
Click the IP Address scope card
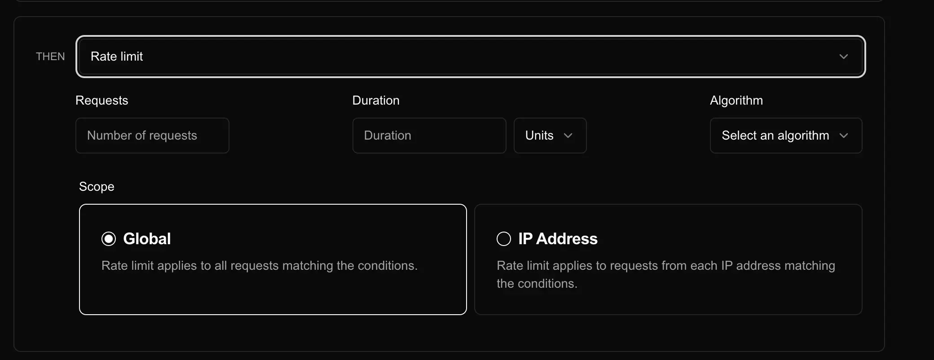(x=668, y=259)
